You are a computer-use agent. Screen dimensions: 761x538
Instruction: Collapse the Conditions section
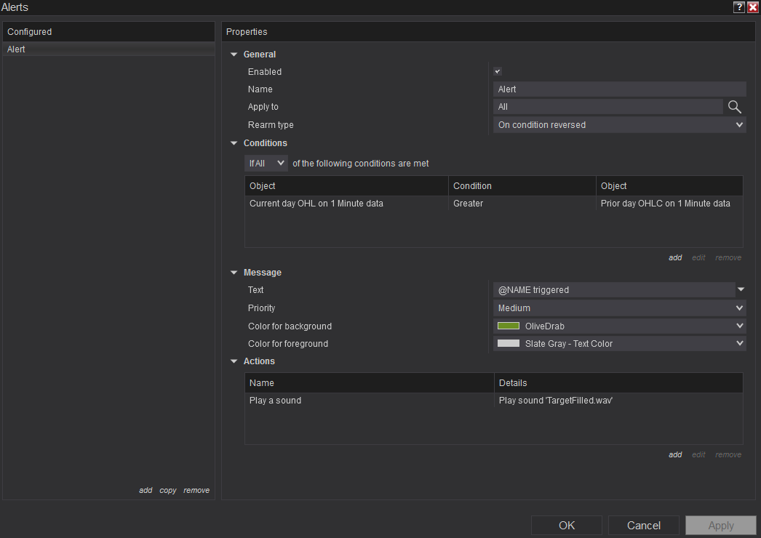coord(234,143)
